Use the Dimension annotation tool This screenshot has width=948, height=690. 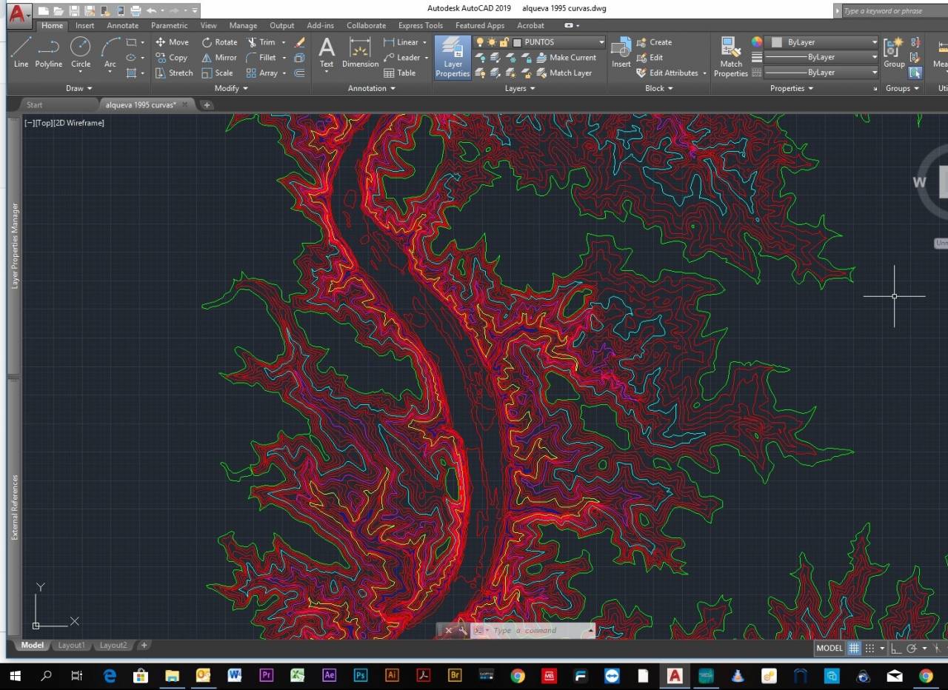click(360, 52)
